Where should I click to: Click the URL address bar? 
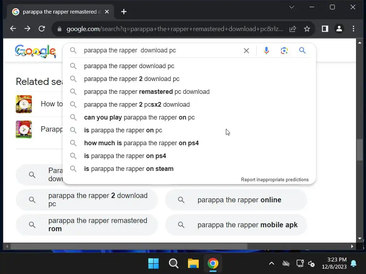174,29
